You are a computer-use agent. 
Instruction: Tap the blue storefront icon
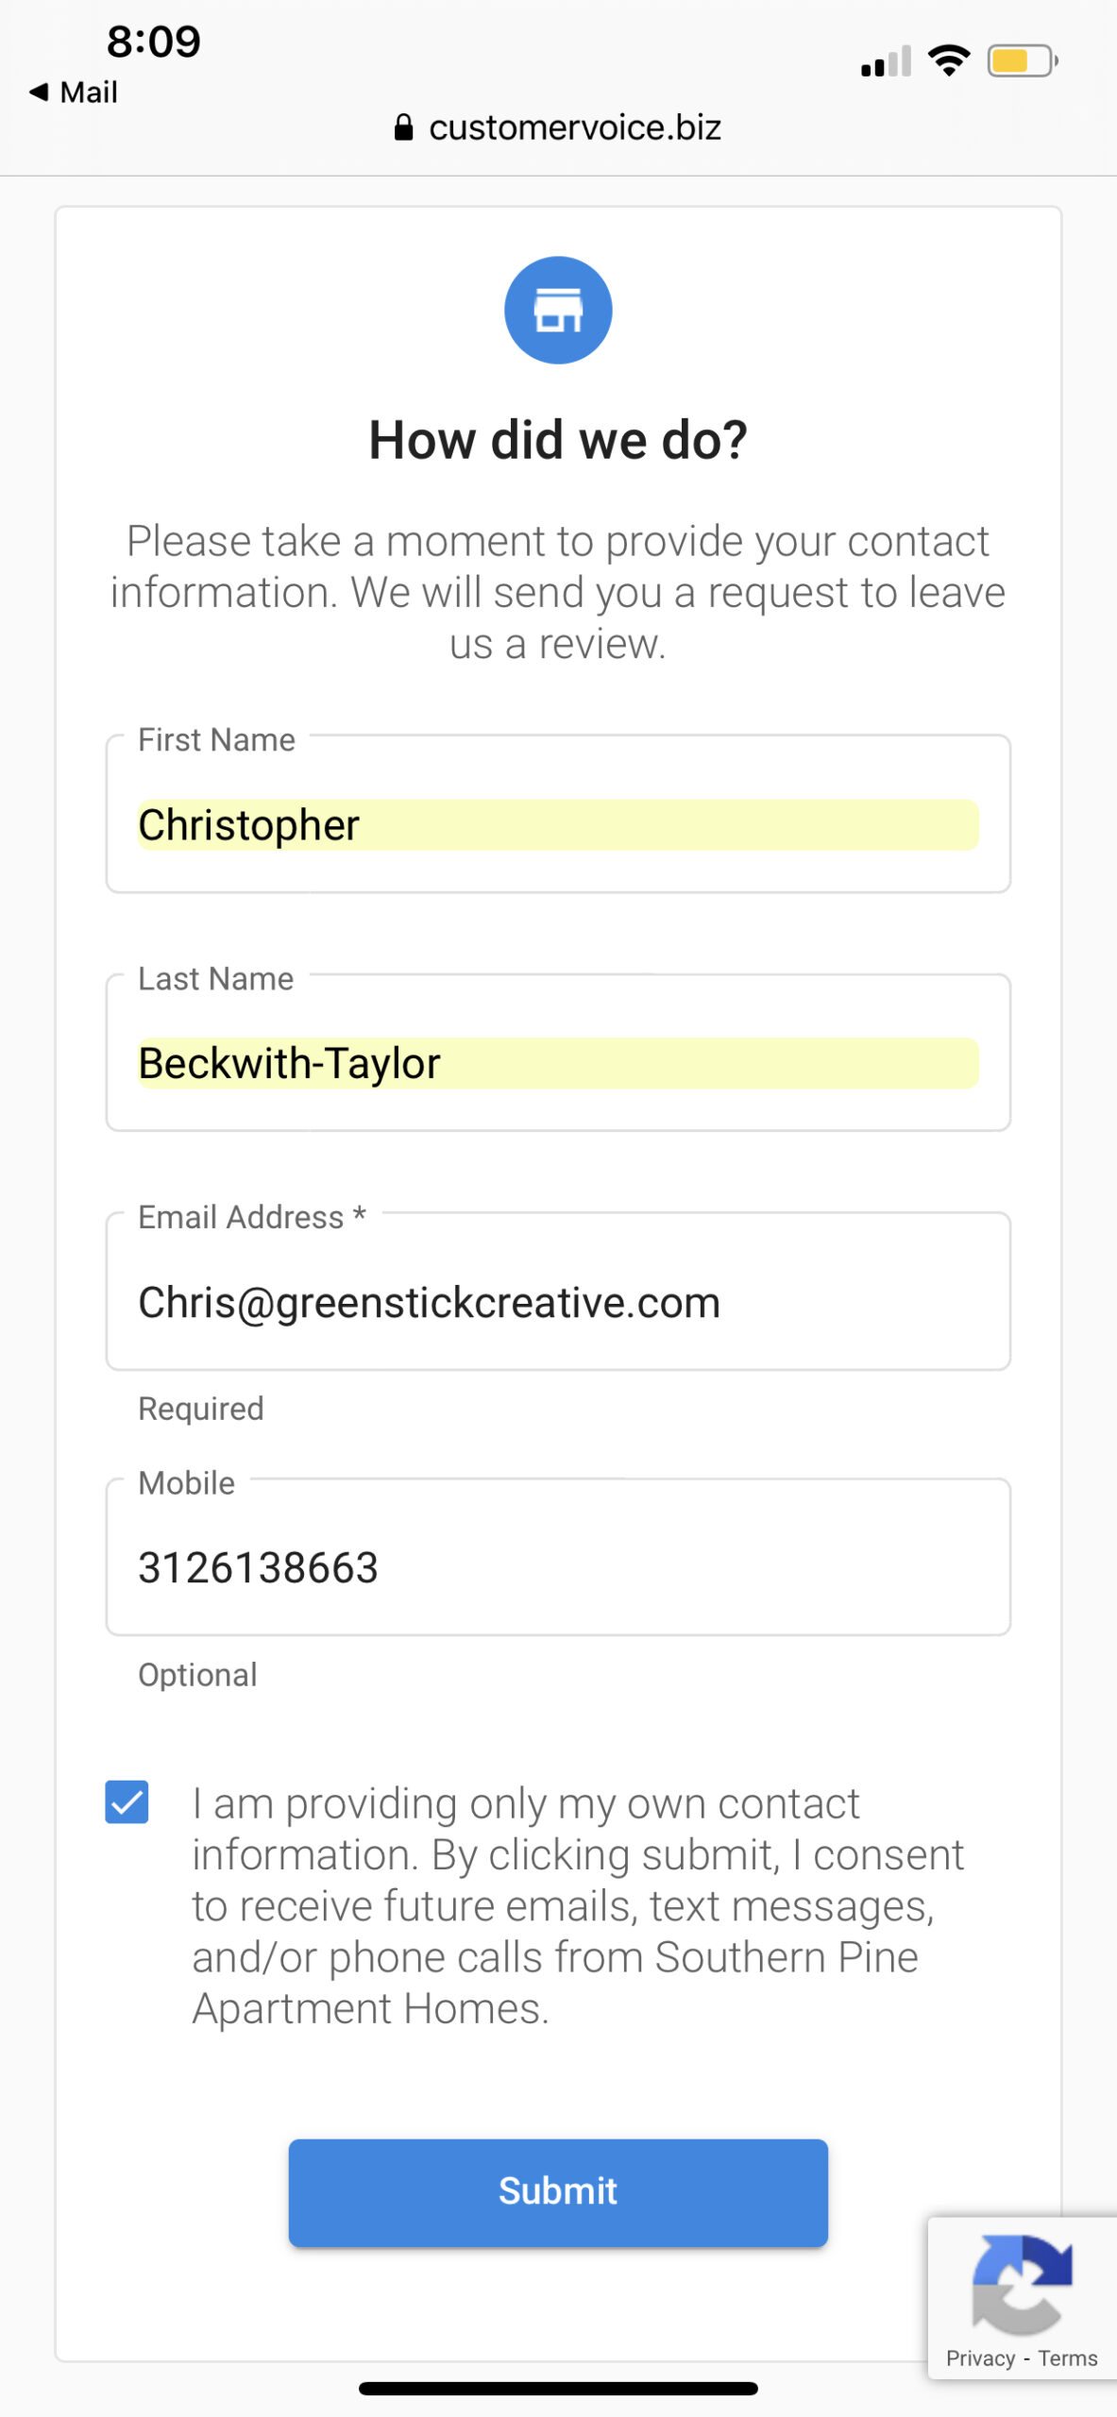tap(558, 311)
